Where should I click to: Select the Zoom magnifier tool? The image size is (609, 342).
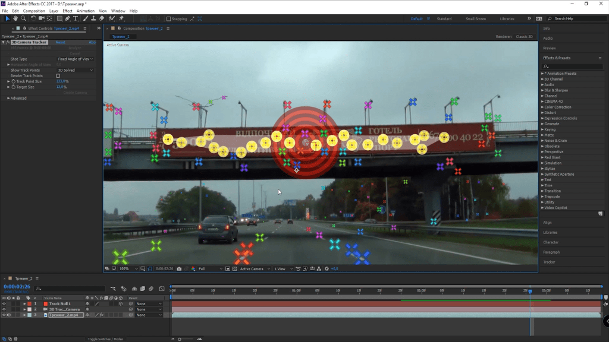coord(23,18)
